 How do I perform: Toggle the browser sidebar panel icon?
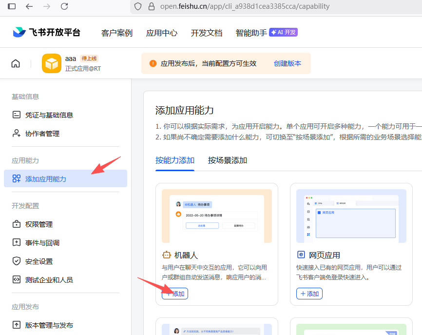click(x=12, y=6)
